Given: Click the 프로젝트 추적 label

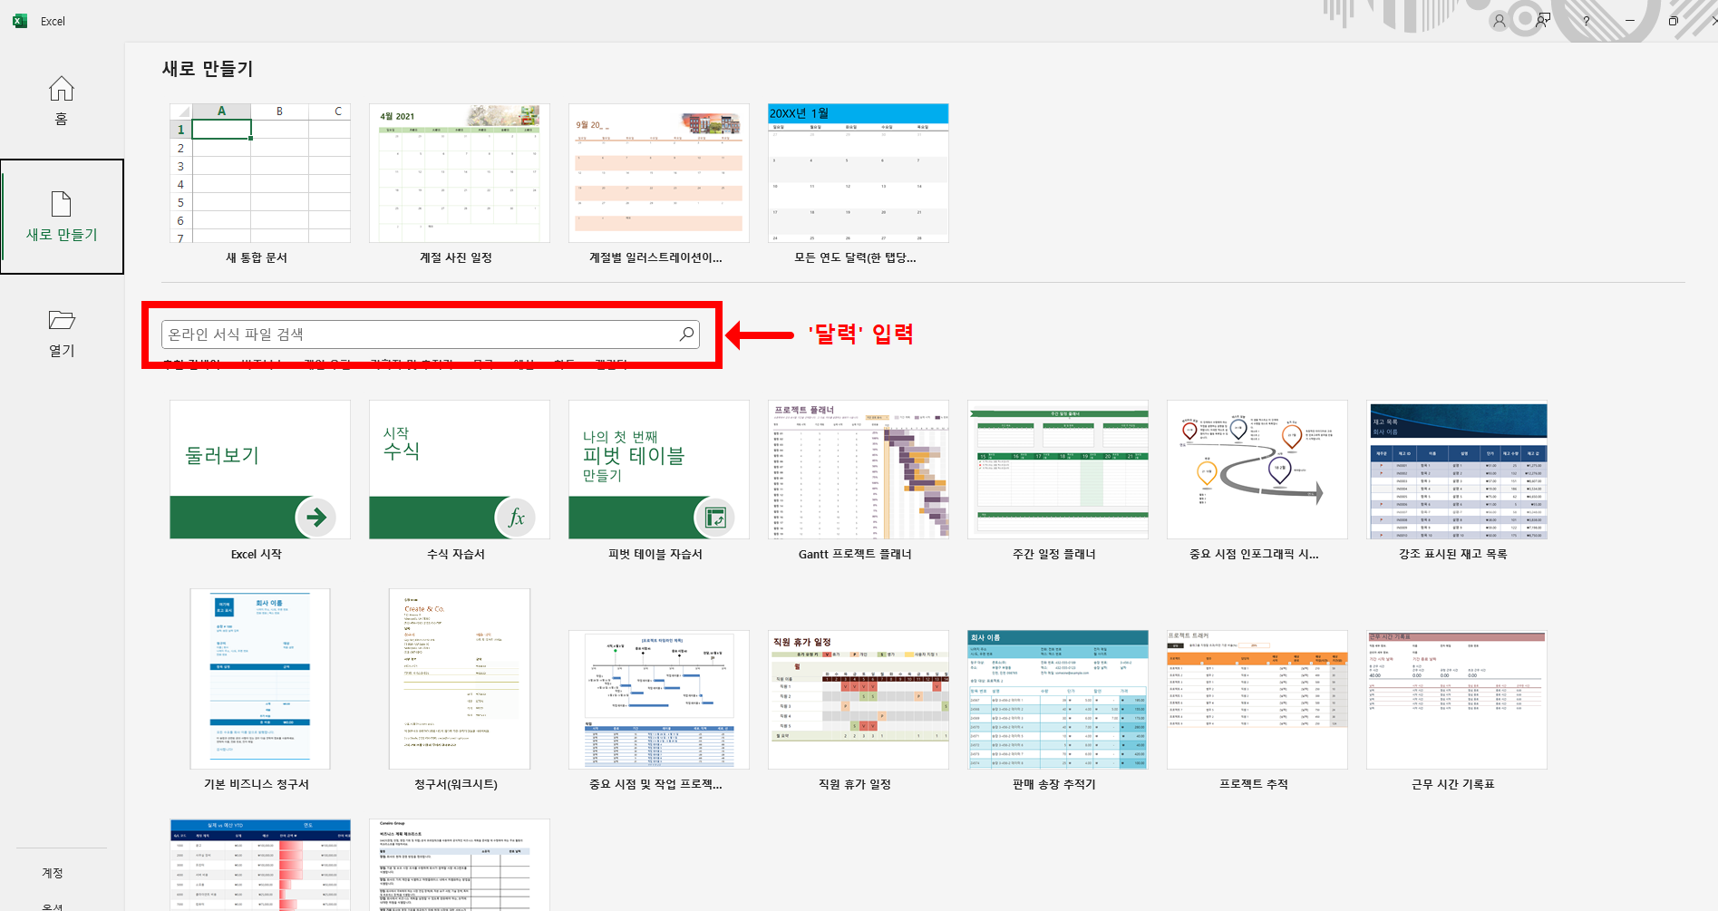Looking at the screenshot, I should coord(1254,784).
